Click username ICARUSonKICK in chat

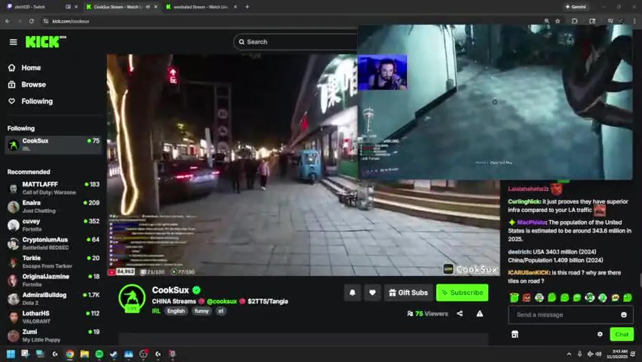click(x=529, y=273)
